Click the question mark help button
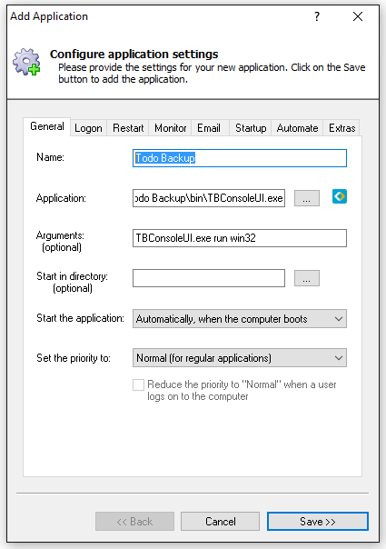The width and height of the screenshot is (386, 549). 317,16
